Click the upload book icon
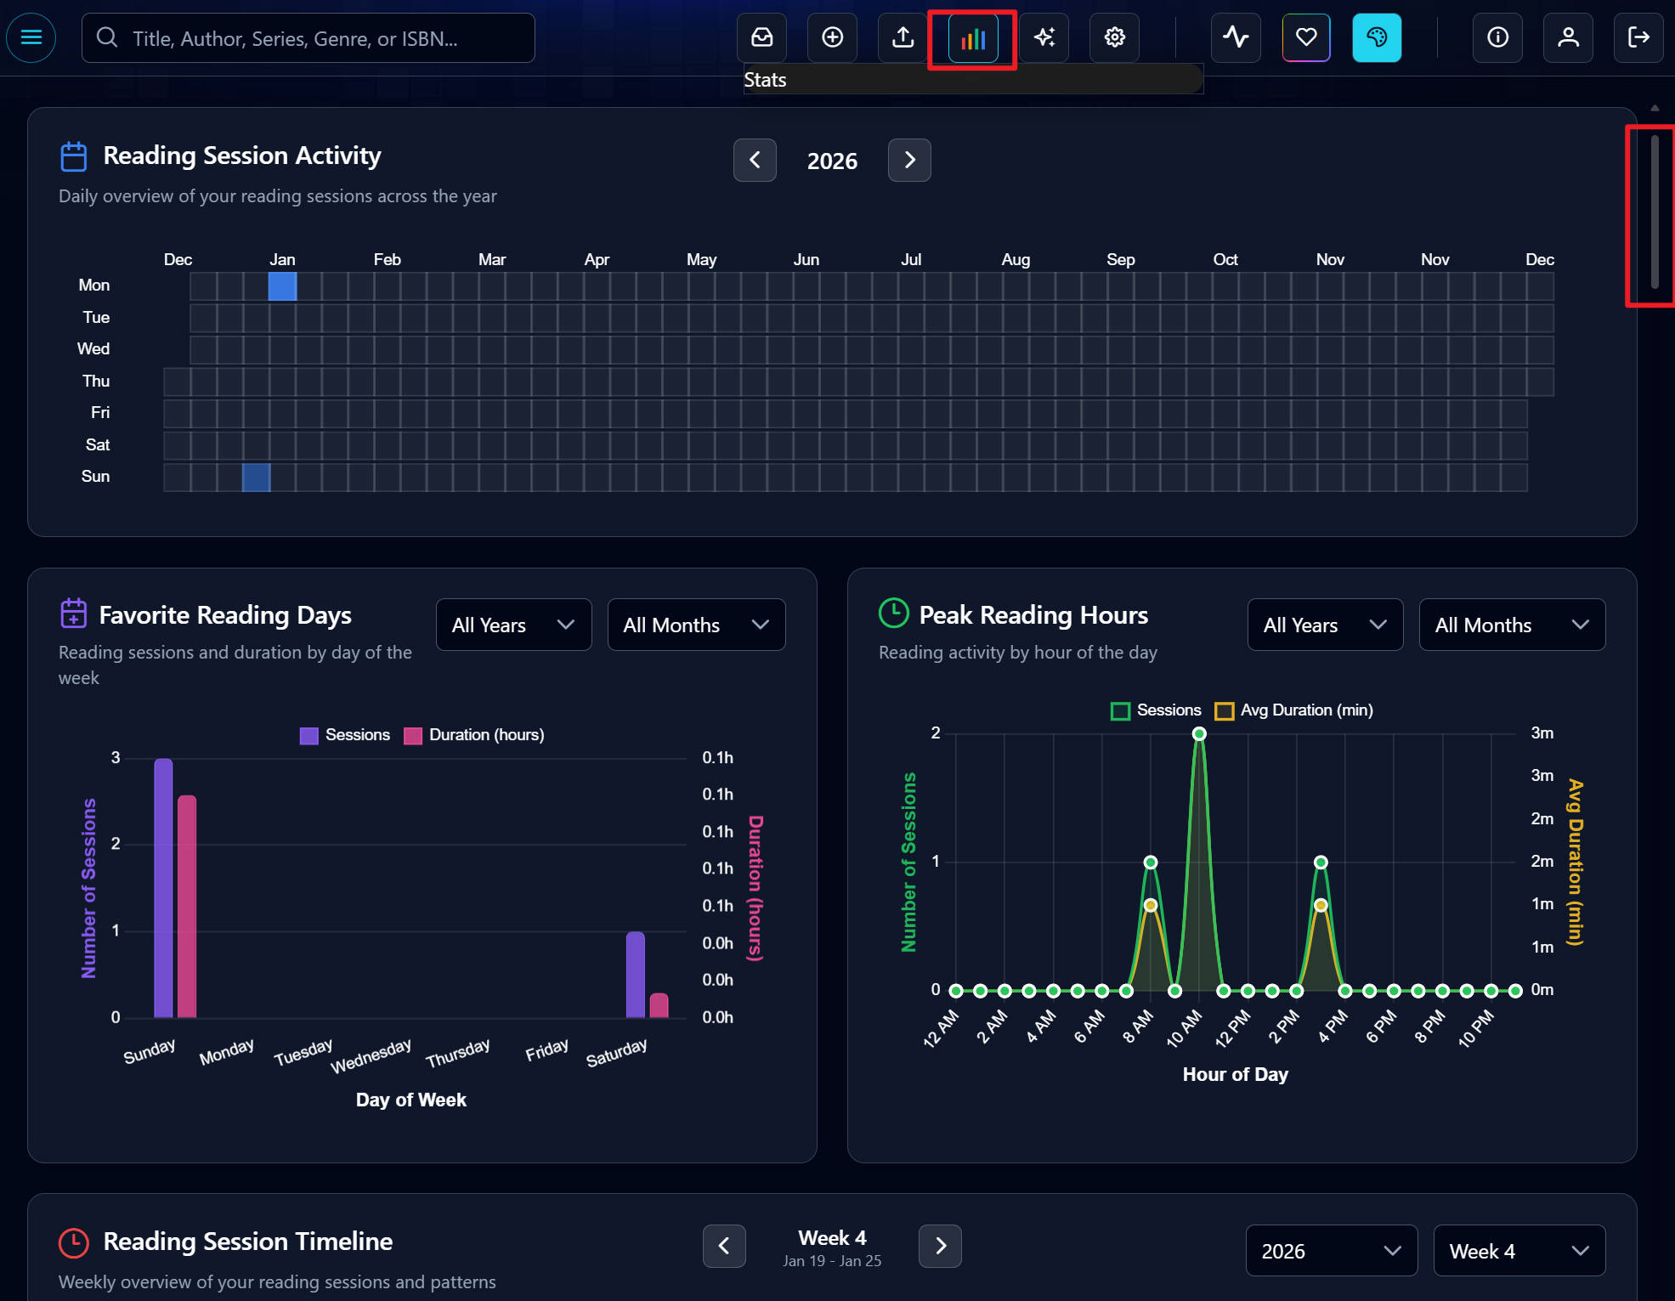This screenshot has height=1301, width=1675. (903, 37)
